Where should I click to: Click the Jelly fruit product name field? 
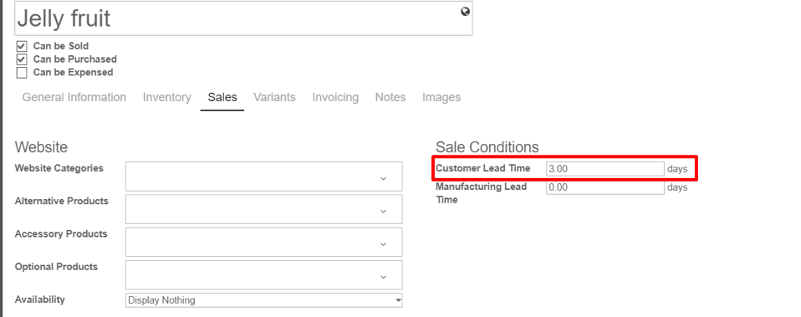tap(243, 18)
